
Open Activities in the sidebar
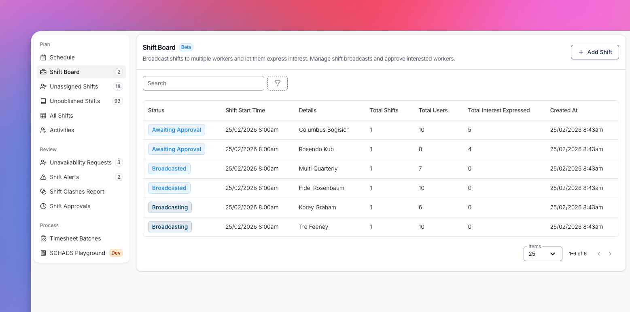coord(62,130)
